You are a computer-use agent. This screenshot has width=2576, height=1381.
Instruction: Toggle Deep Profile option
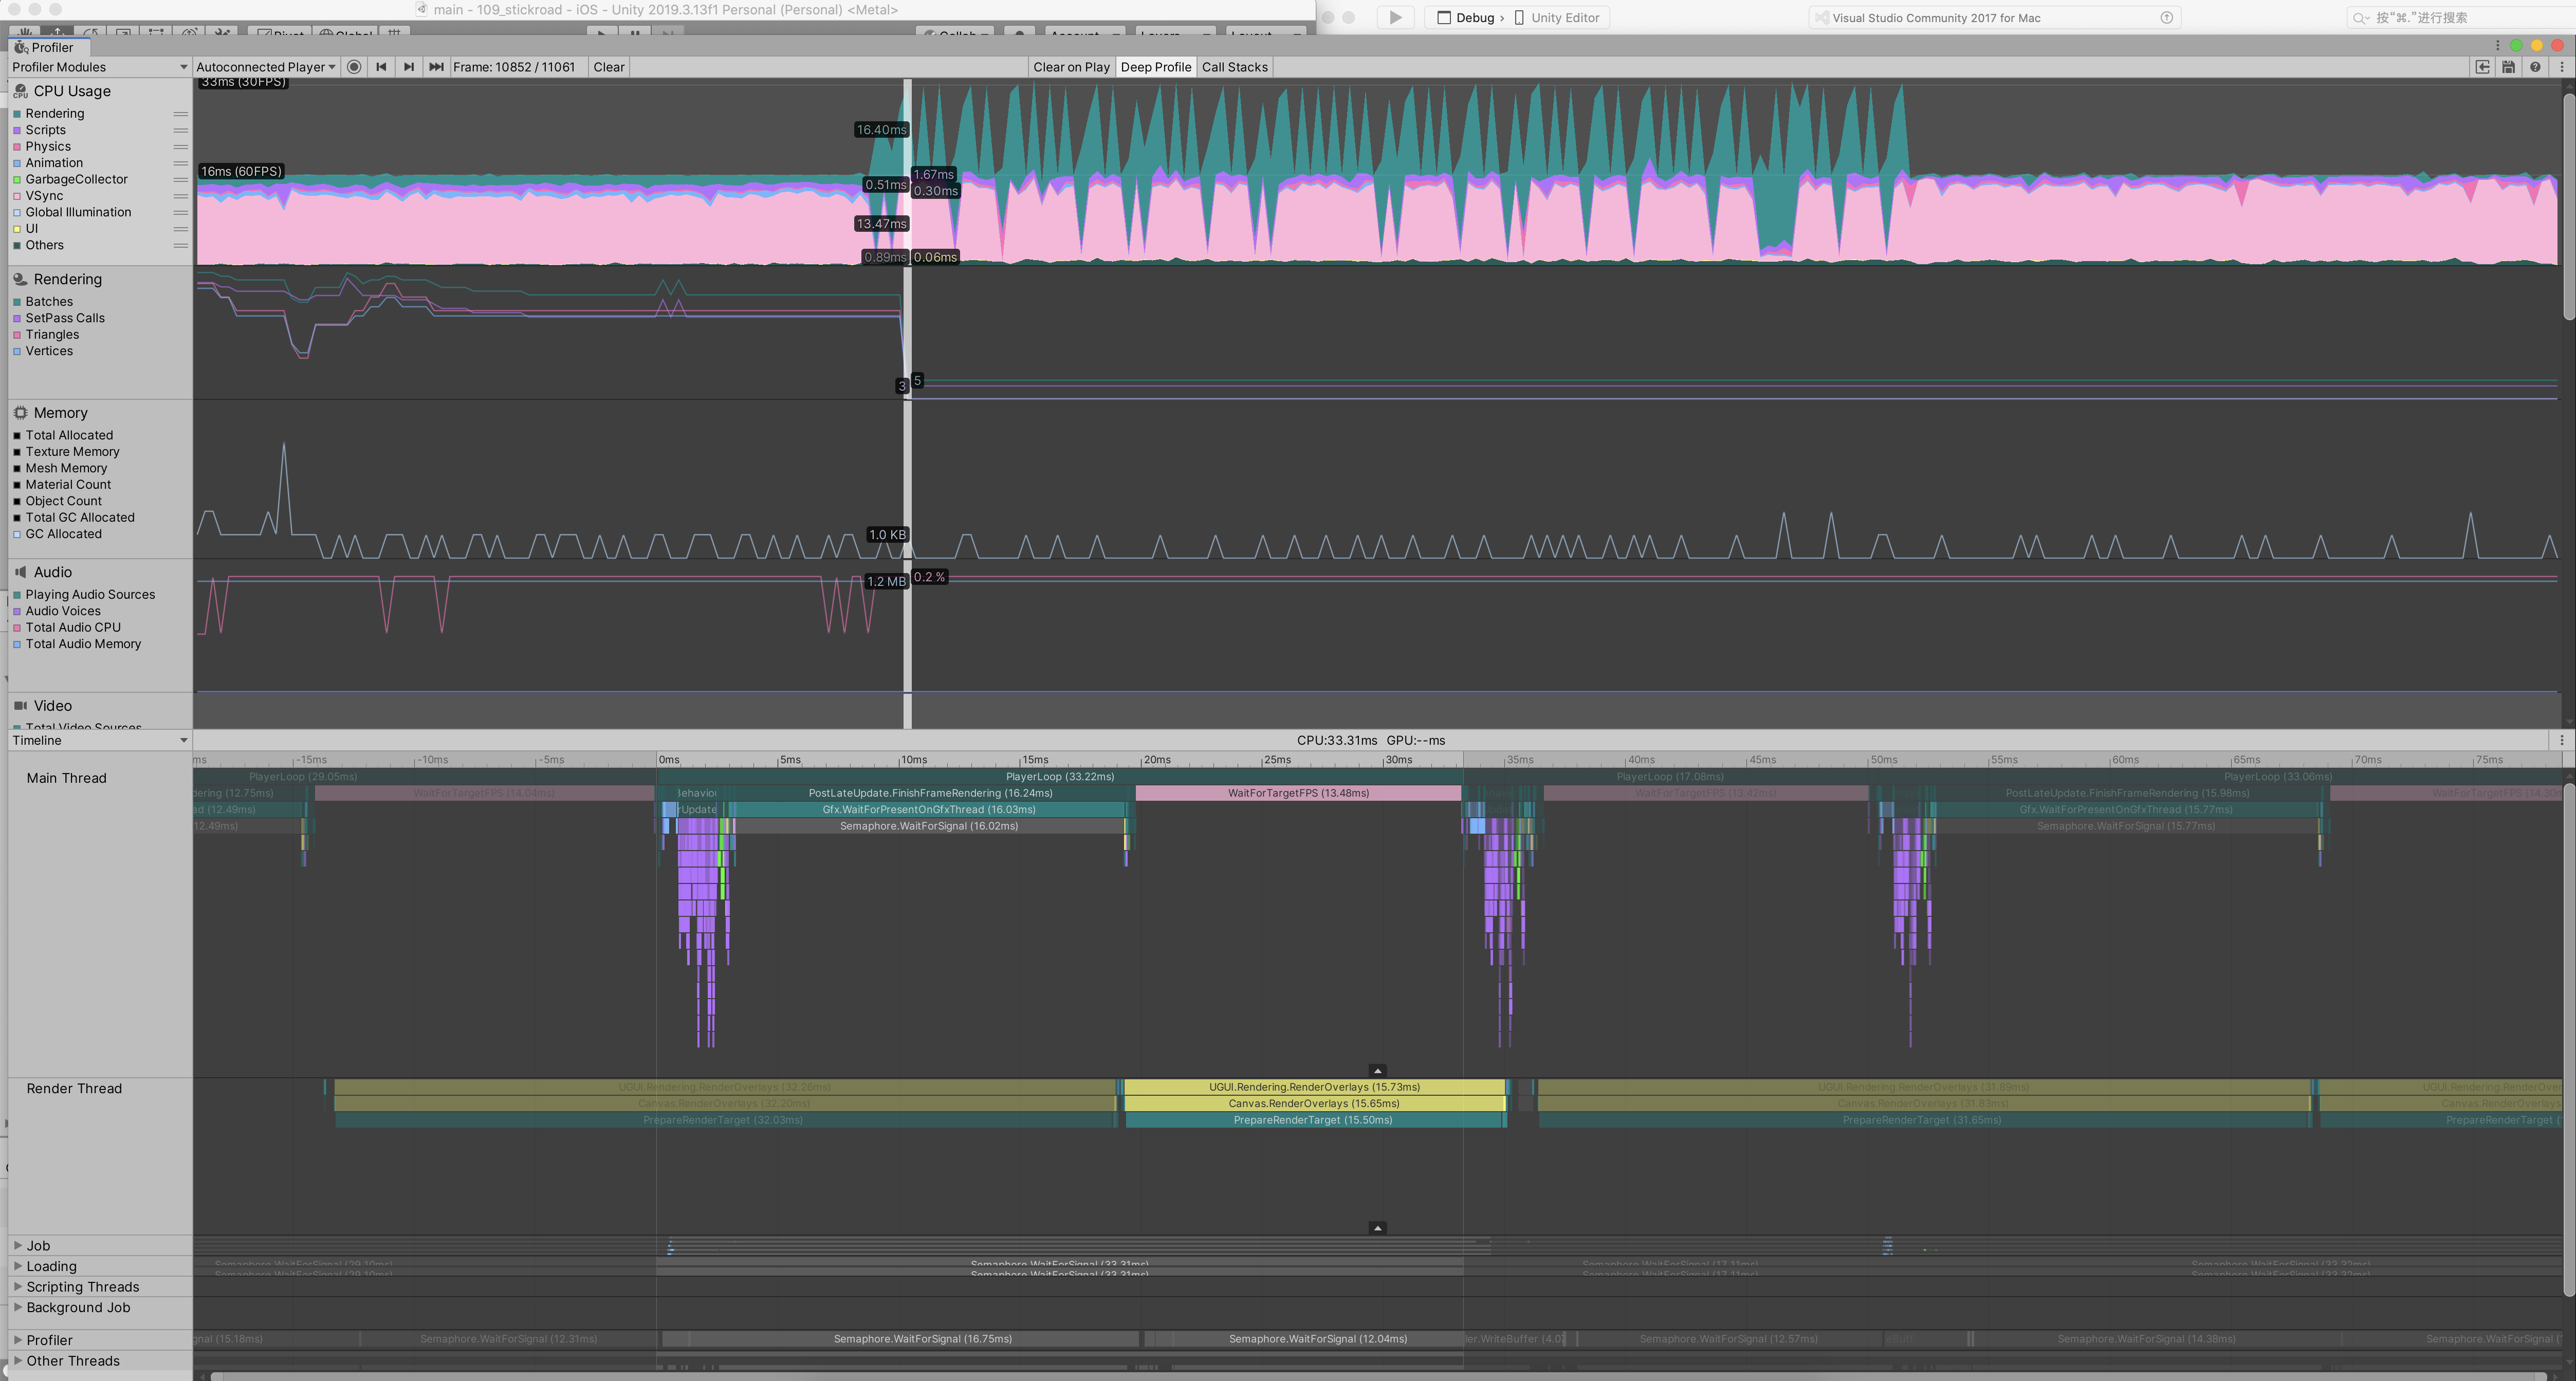click(x=1155, y=67)
